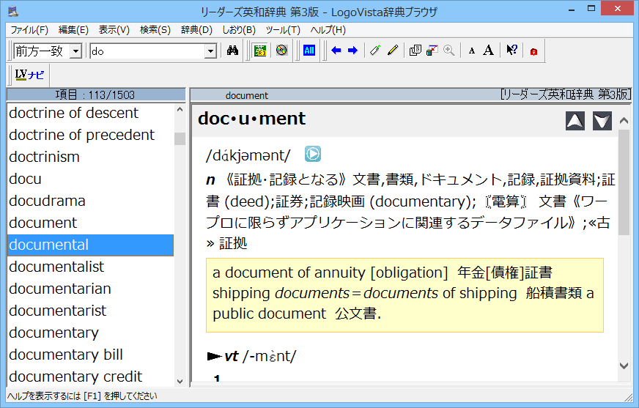639x408 pixels.
Task: Click the definition pane scrollbar thumb
Action: 624,182
